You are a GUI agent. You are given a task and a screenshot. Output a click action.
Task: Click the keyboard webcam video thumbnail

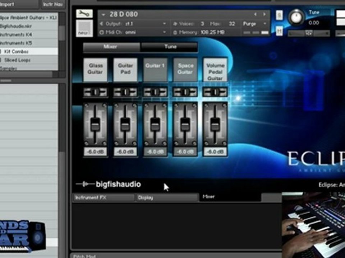point(313,225)
